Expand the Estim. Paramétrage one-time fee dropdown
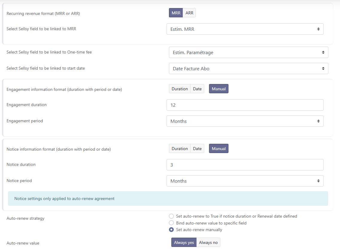The width and height of the screenshot is (340, 252). (248, 52)
